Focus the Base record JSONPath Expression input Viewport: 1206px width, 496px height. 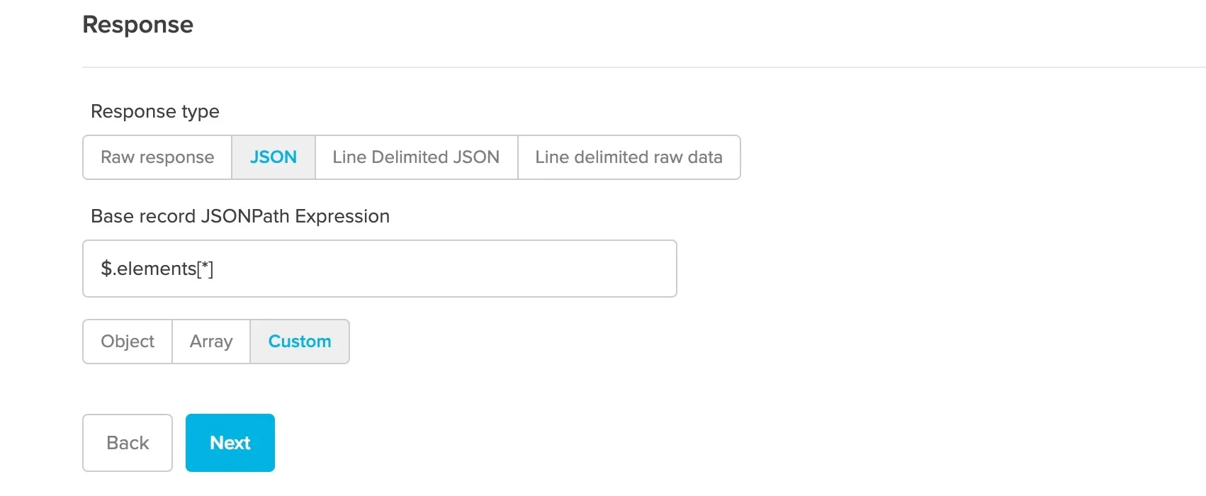click(379, 268)
